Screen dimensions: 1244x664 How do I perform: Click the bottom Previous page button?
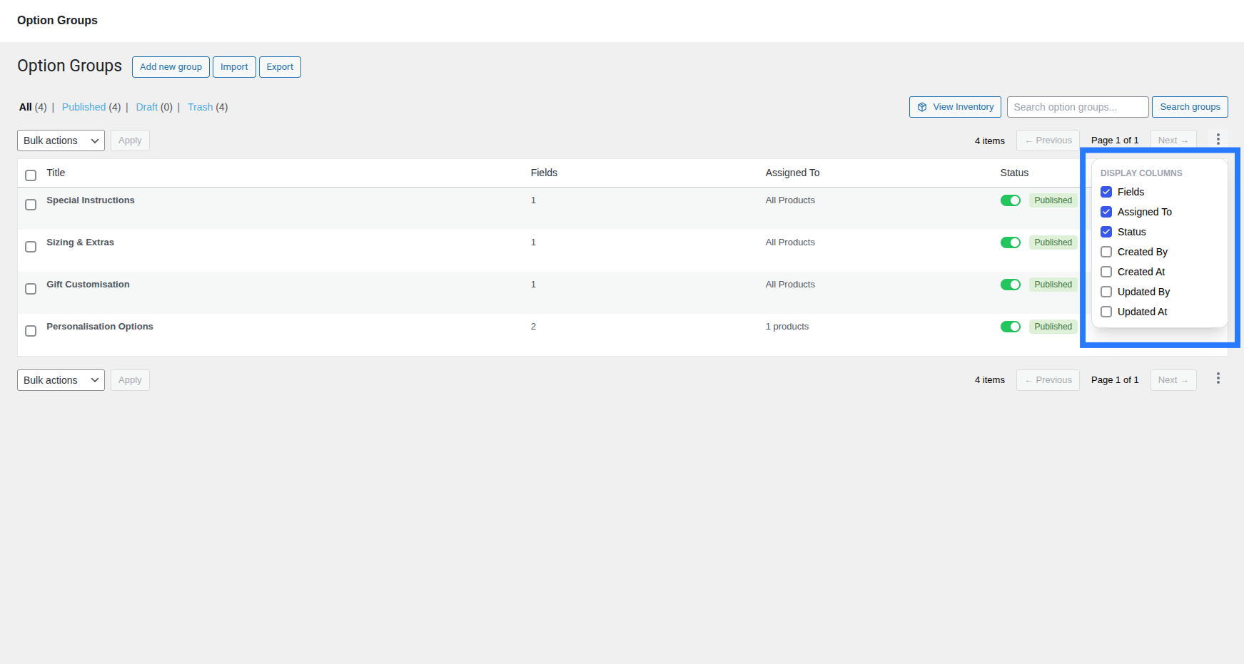1048,380
